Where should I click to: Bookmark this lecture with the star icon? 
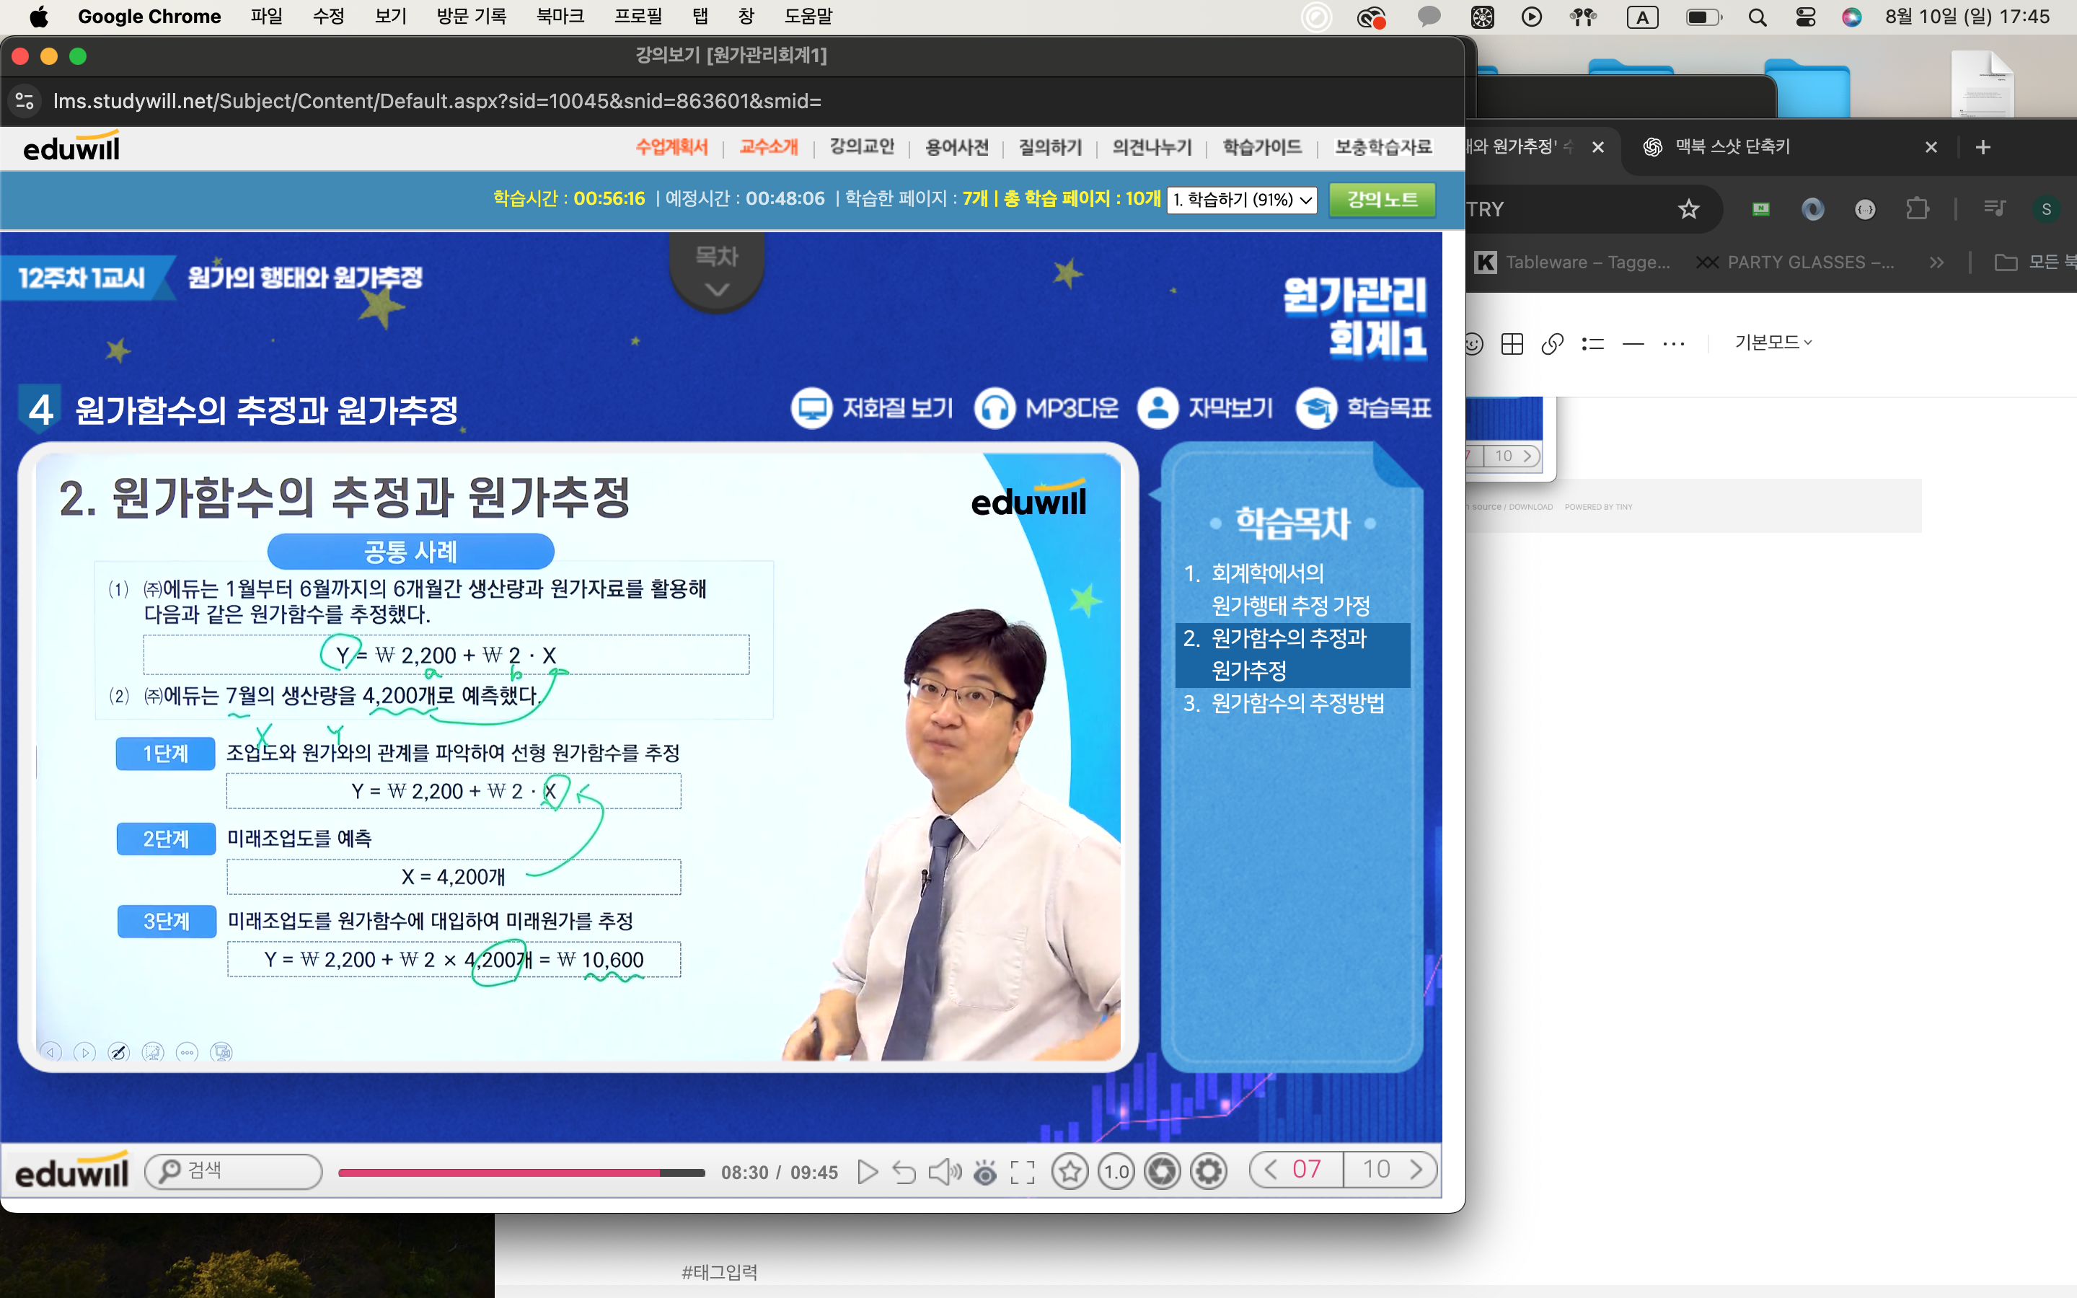coord(1070,1172)
